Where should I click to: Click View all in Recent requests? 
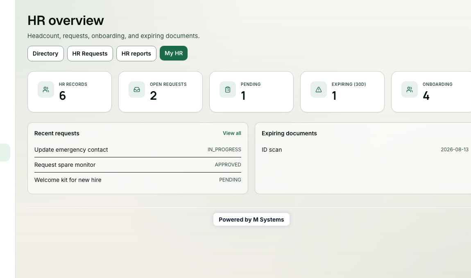[232, 133]
